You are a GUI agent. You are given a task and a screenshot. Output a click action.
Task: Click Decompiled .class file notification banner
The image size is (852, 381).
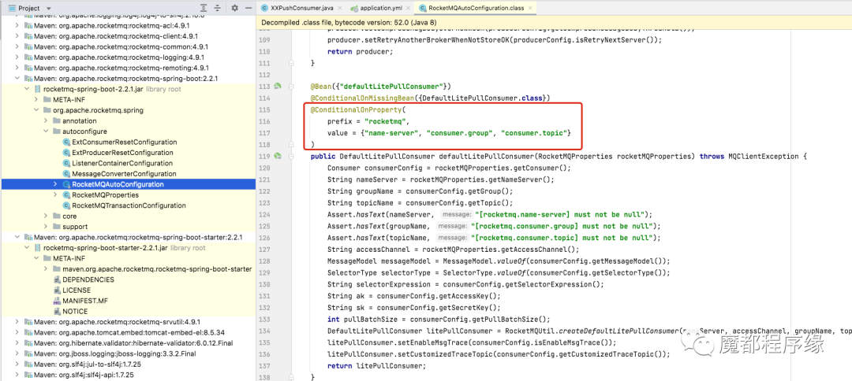(x=554, y=23)
